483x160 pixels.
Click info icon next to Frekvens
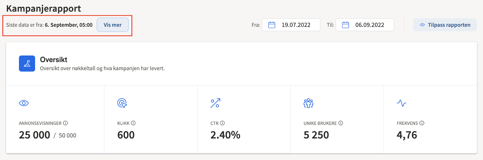click(422, 123)
